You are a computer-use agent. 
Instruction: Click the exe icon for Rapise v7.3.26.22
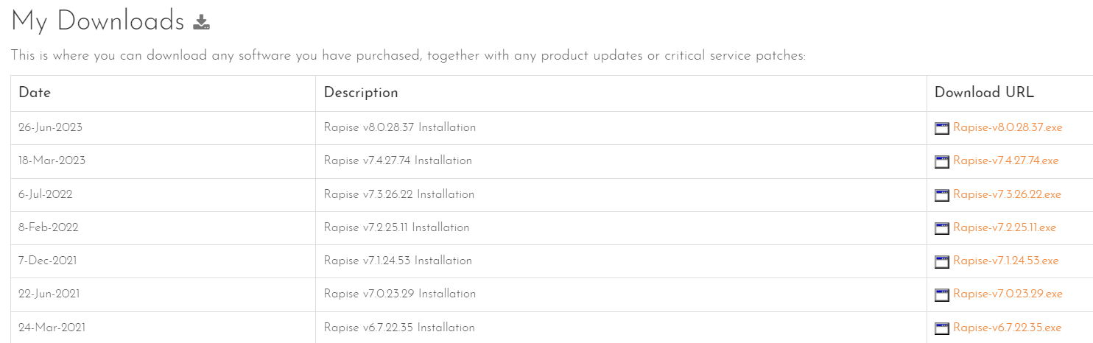click(x=942, y=195)
